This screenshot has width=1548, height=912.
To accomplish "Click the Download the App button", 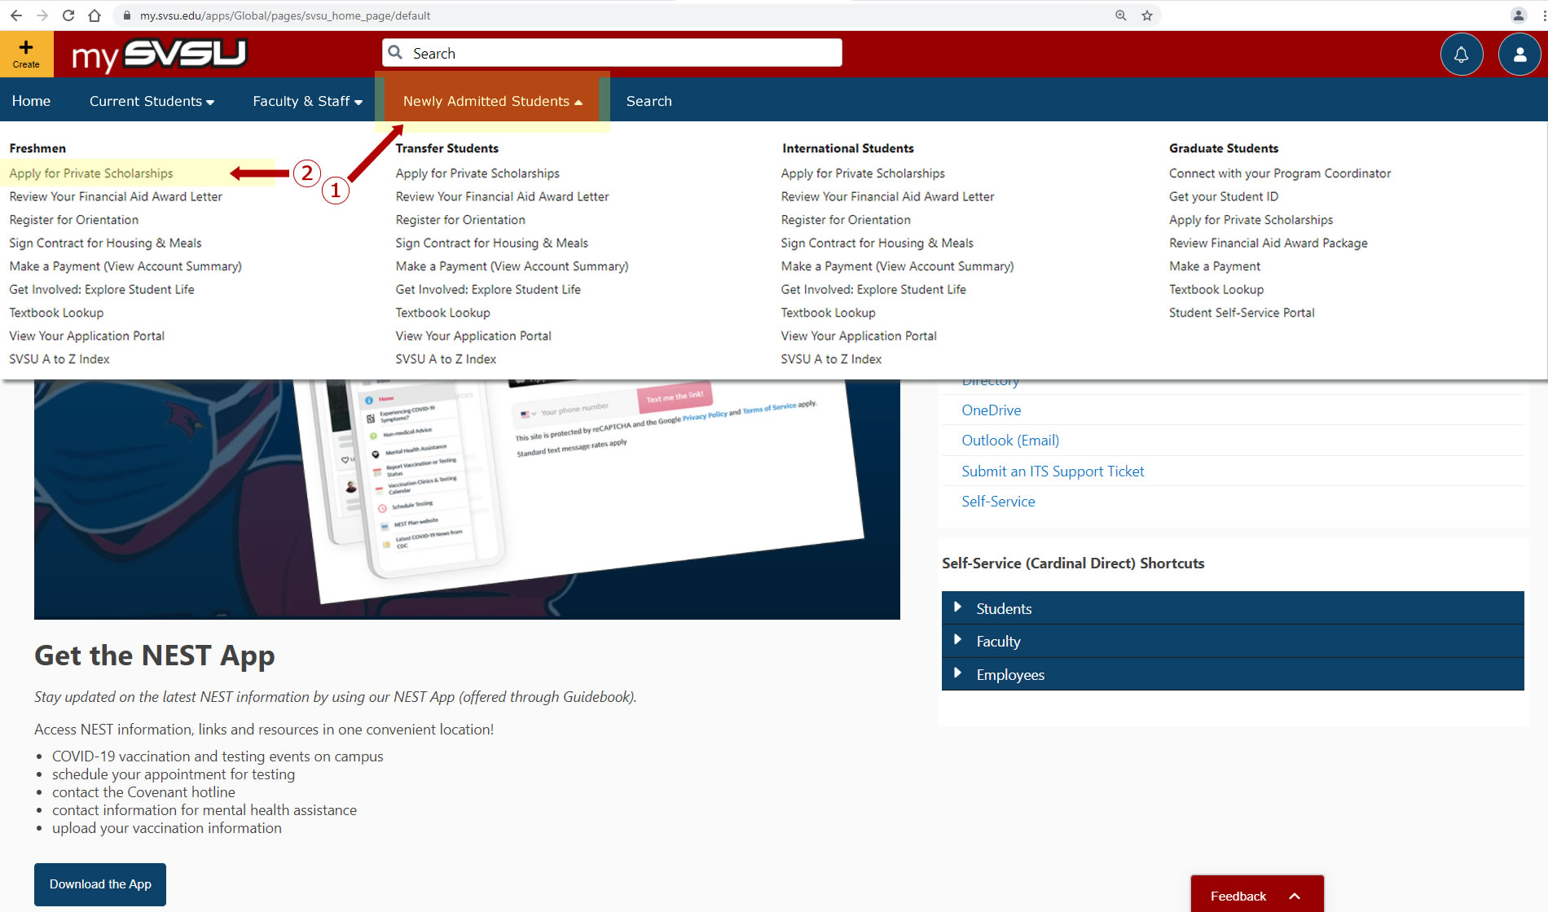I will [x=100, y=884].
